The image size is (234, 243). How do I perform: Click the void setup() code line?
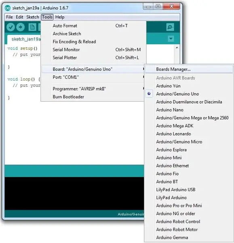coord(23,48)
